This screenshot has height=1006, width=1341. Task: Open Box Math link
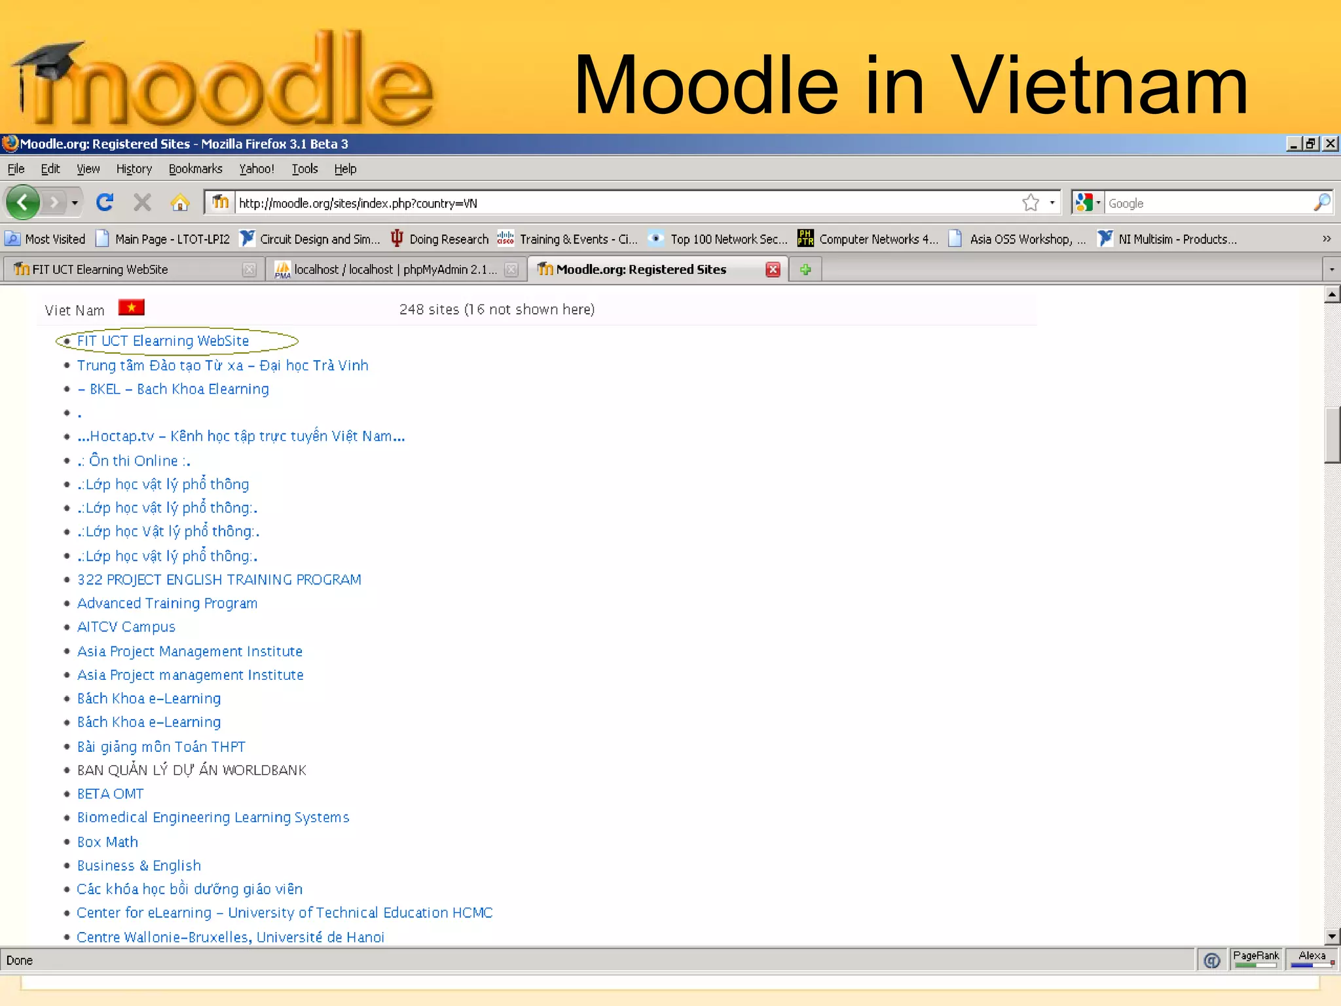click(x=107, y=842)
